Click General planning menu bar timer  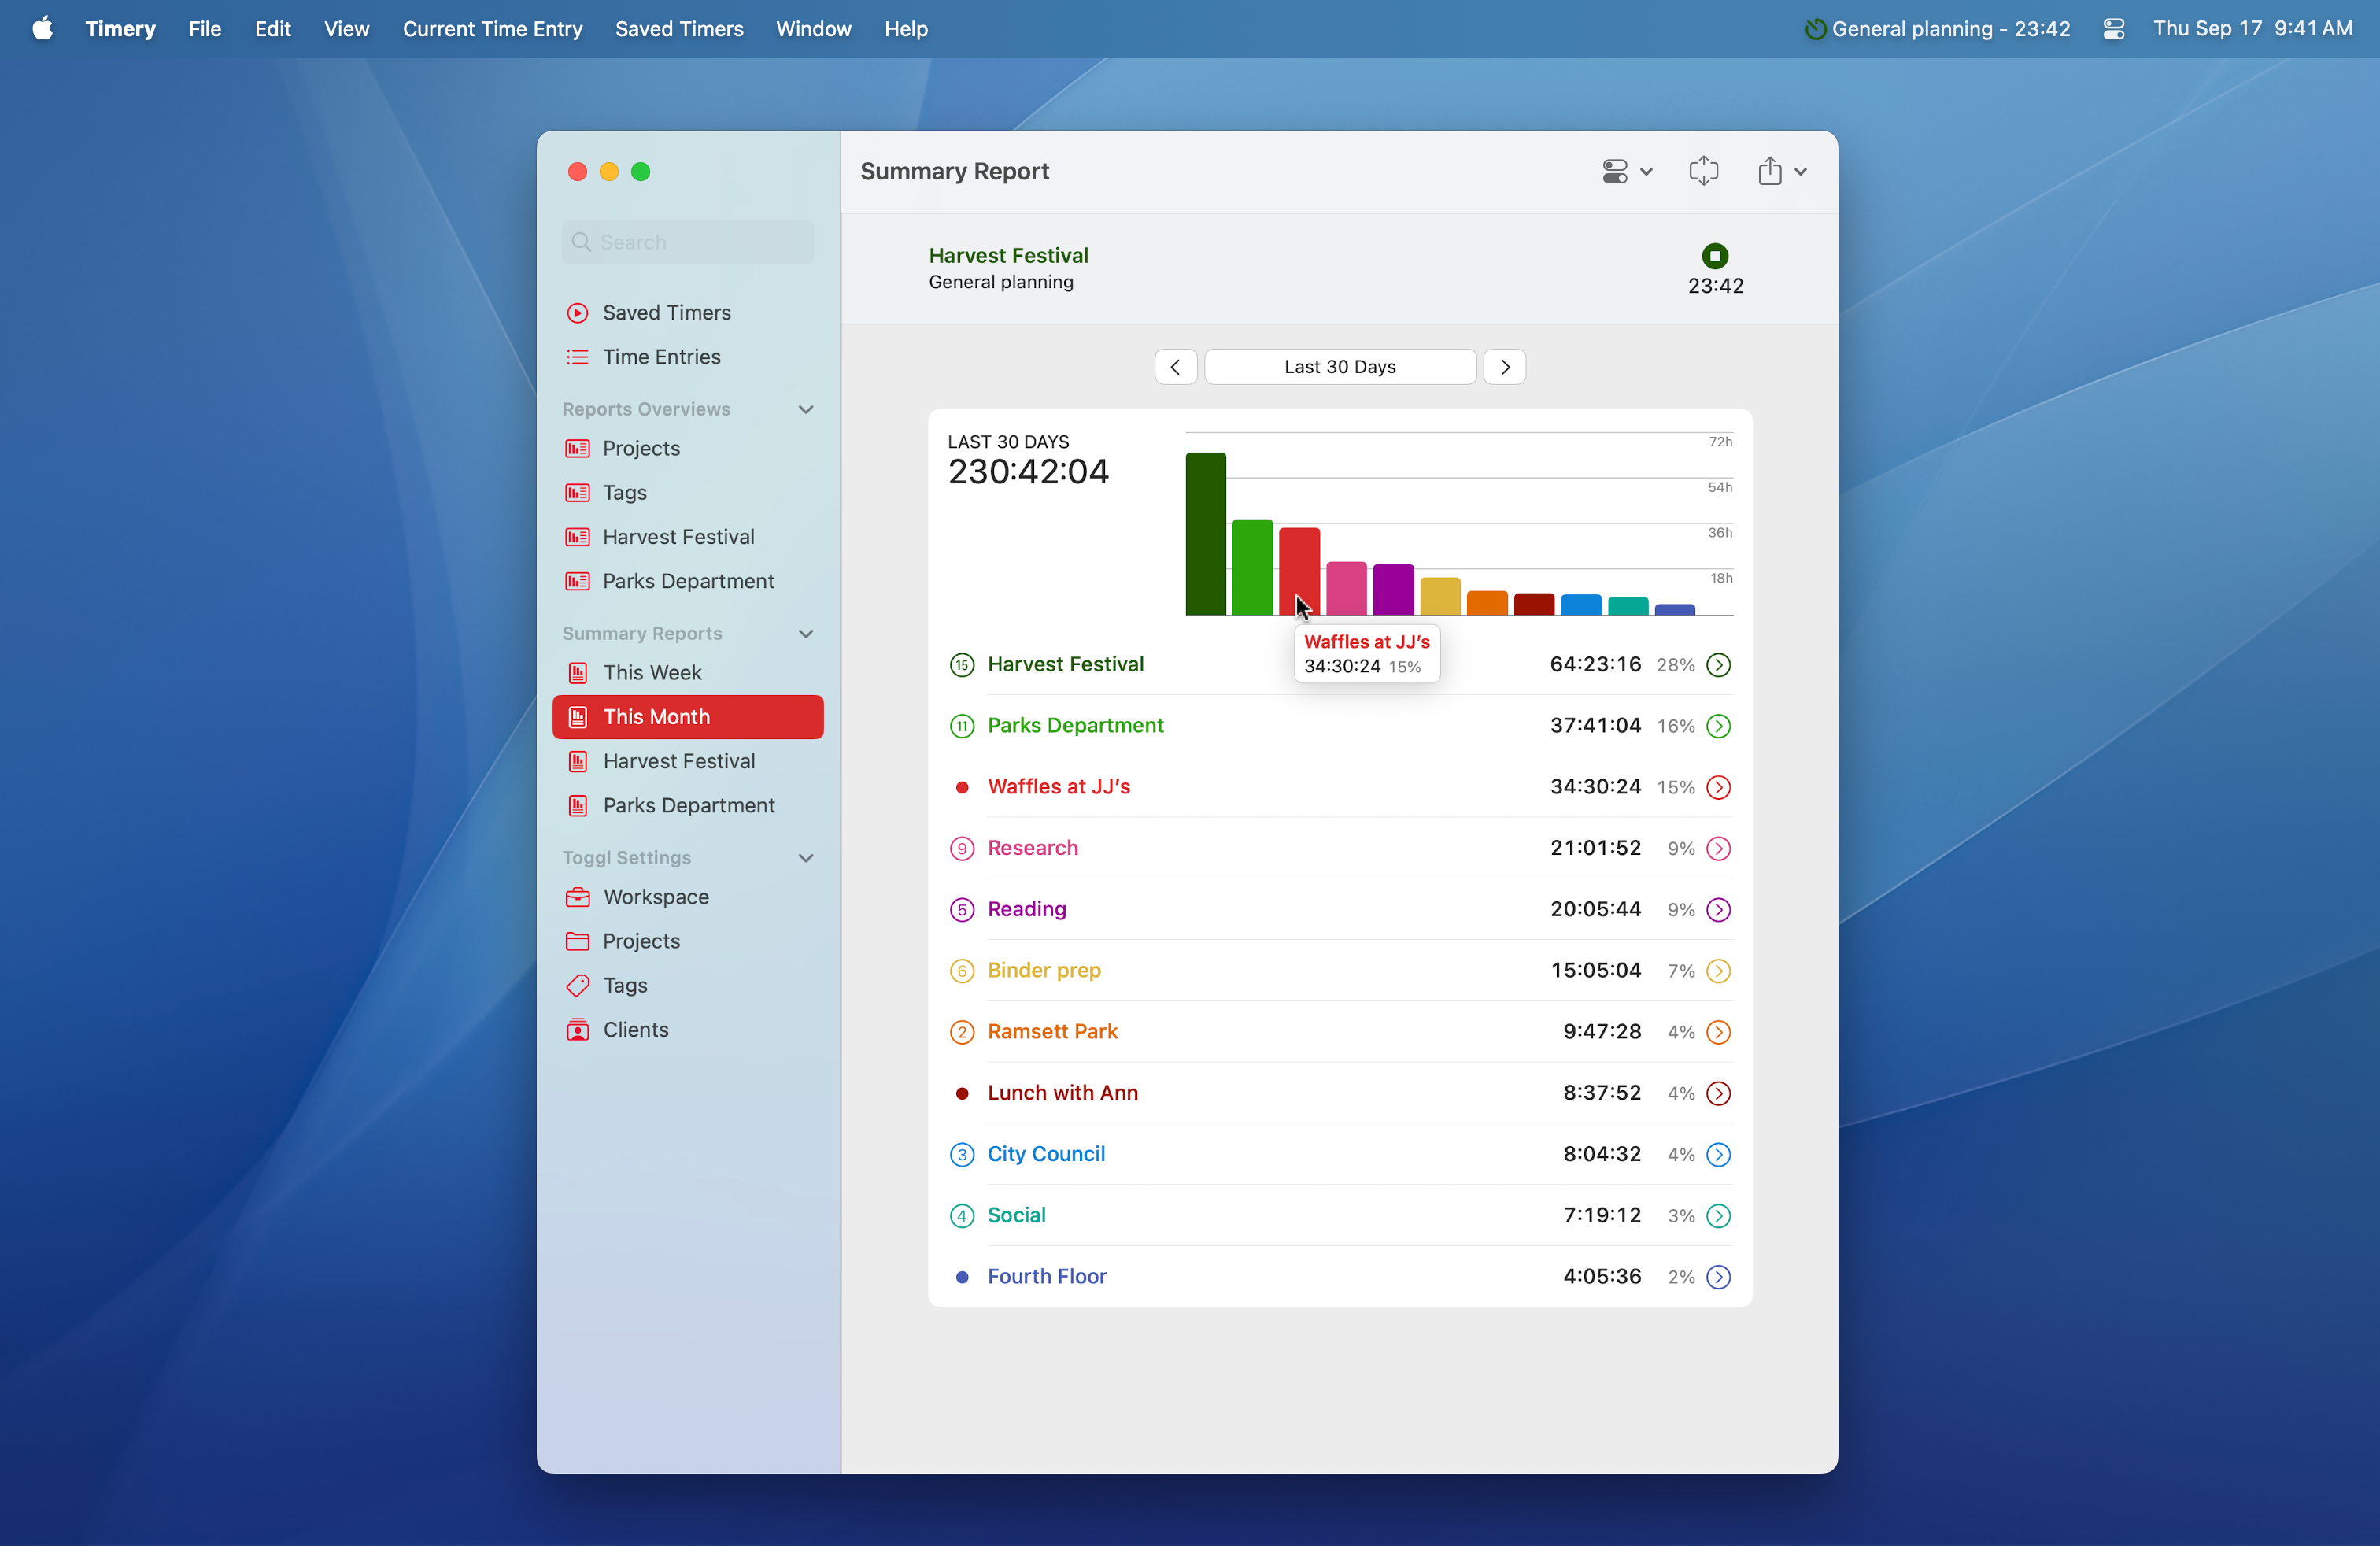click(x=1937, y=29)
